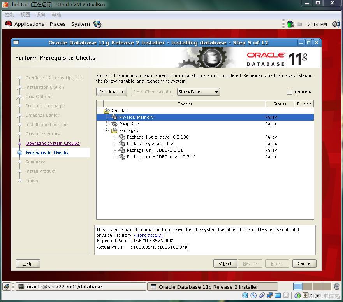Open the Show Failed dropdown
This screenshot has width=343, height=302.
199,92
